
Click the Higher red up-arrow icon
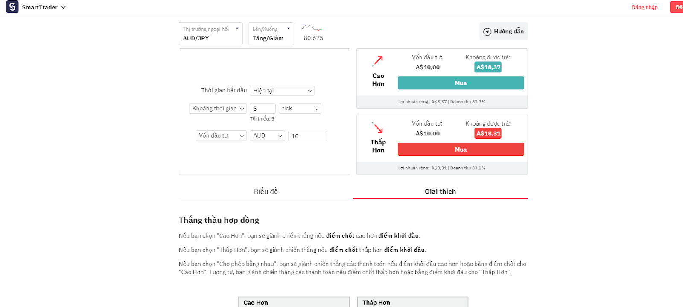point(378,61)
